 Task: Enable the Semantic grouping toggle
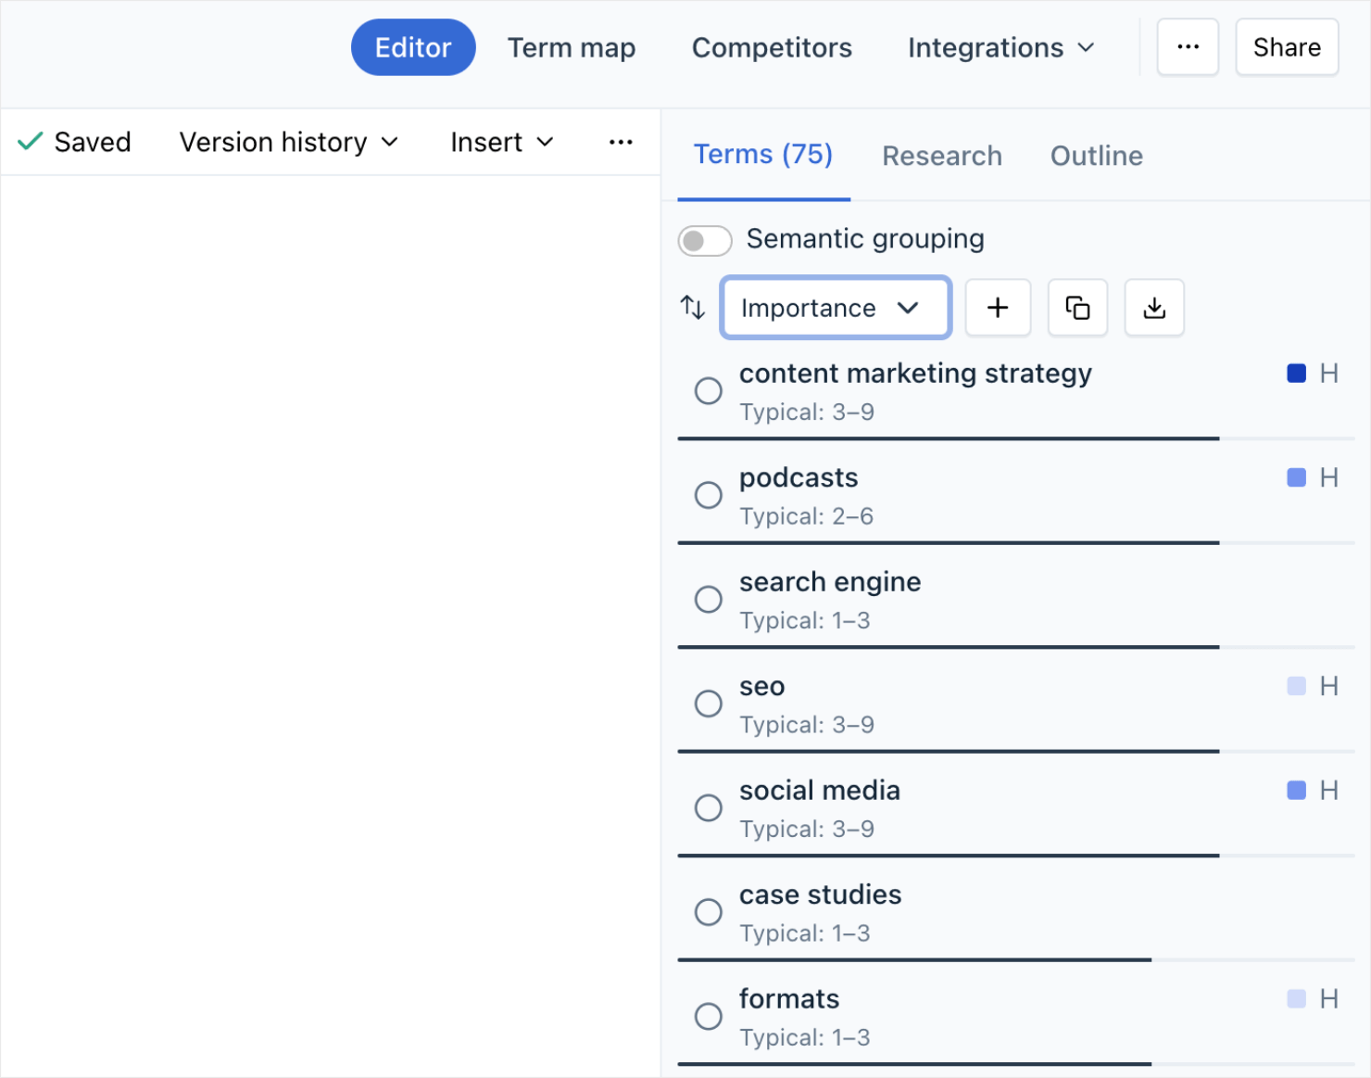pyautogui.click(x=705, y=241)
